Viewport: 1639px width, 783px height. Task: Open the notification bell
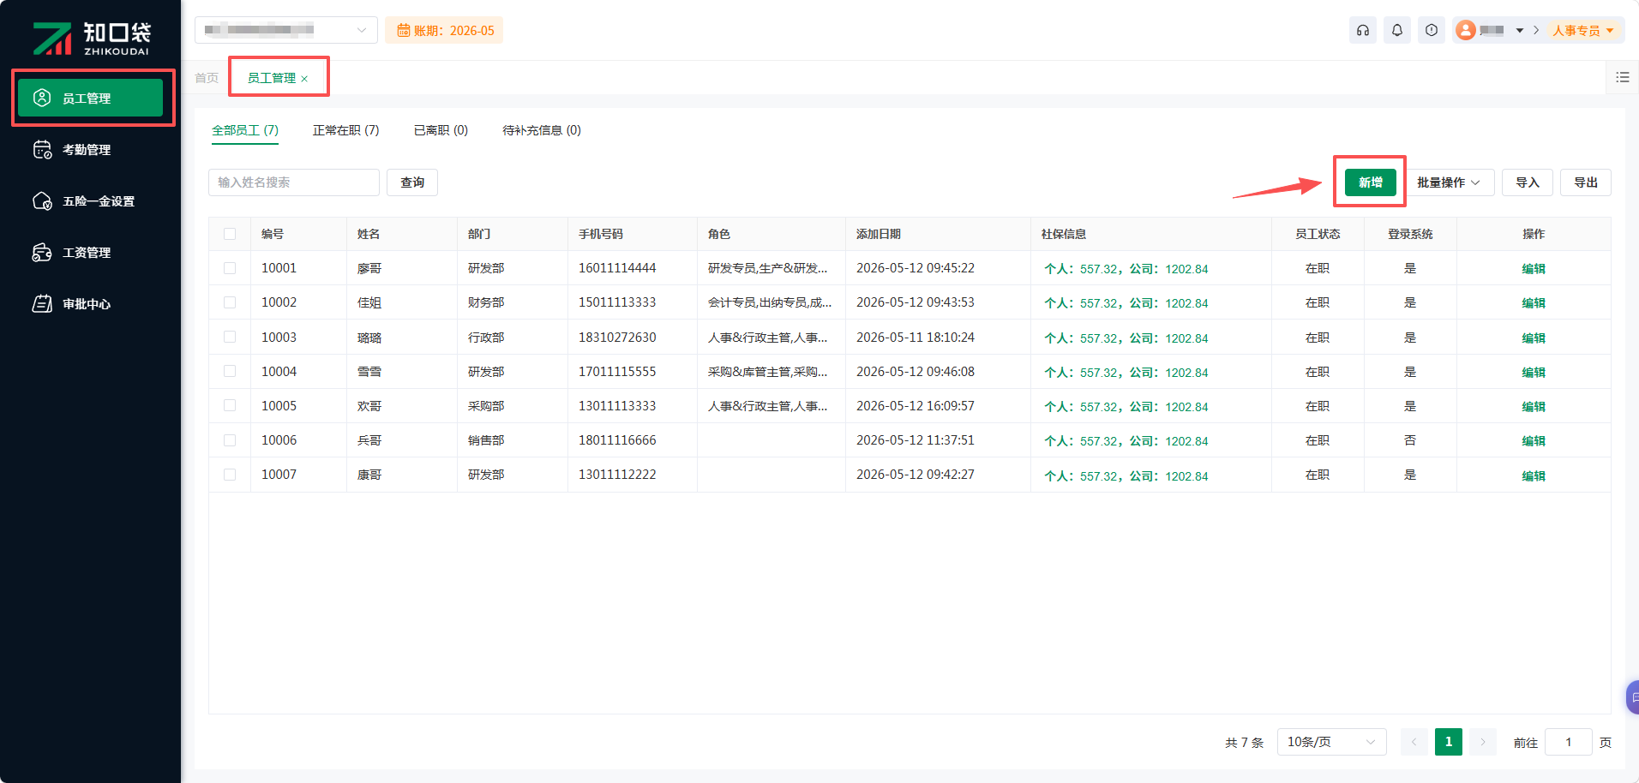pyautogui.click(x=1397, y=31)
